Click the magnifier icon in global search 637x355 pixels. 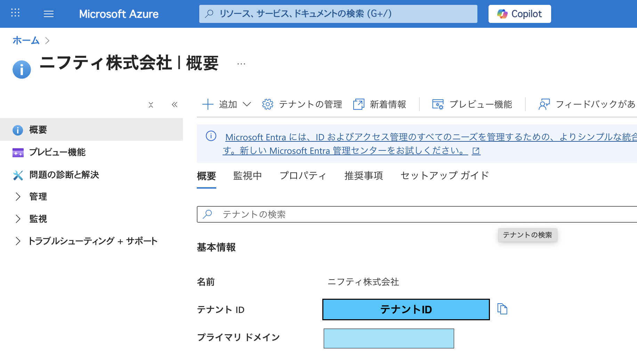pyautogui.click(x=209, y=14)
